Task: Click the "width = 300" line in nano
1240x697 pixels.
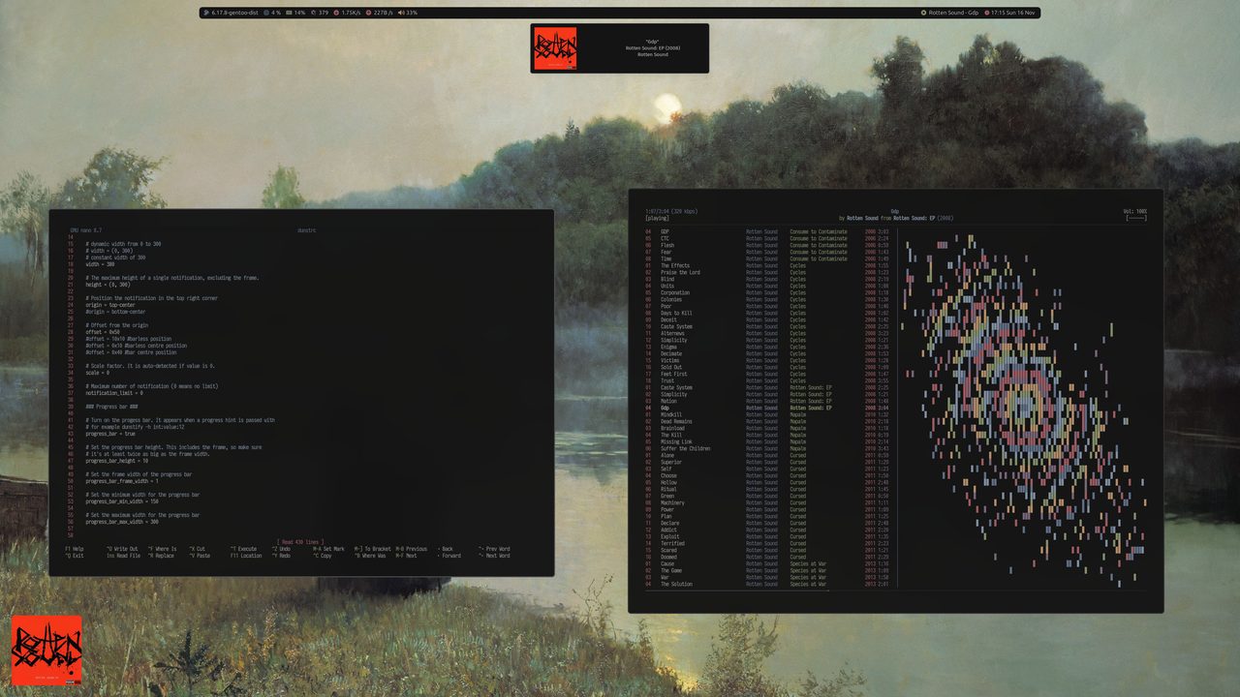Action: [x=100, y=264]
